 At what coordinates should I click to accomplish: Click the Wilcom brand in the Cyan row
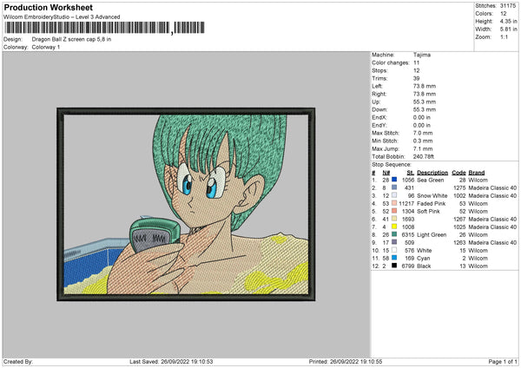[478, 258]
